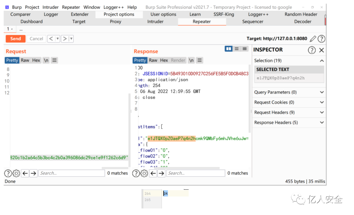Toggle non-printable \n chars in Request
The height and width of the screenshot is (215, 354).
(x=46, y=60)
